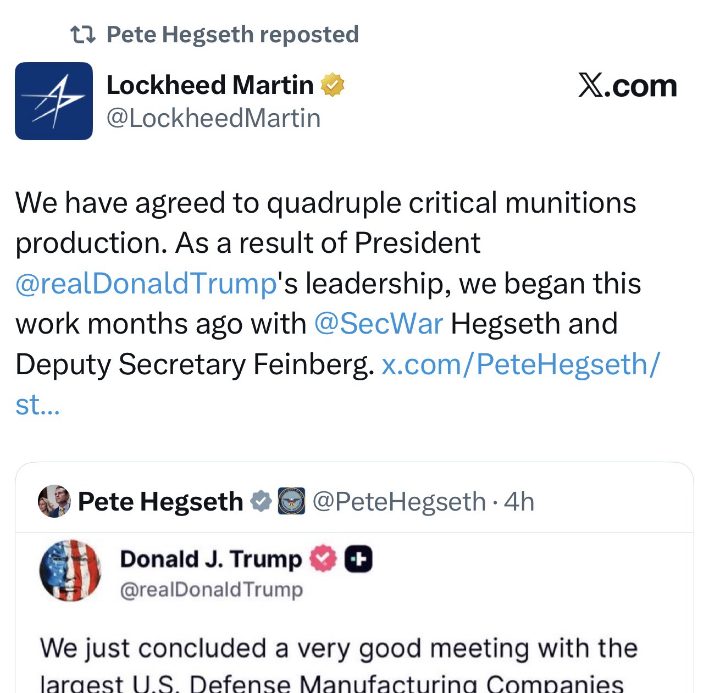Image resolution: width=709 pixels, height=693 pixels.
Task: Open the @SecWar mention
Action: coord(378,324)
